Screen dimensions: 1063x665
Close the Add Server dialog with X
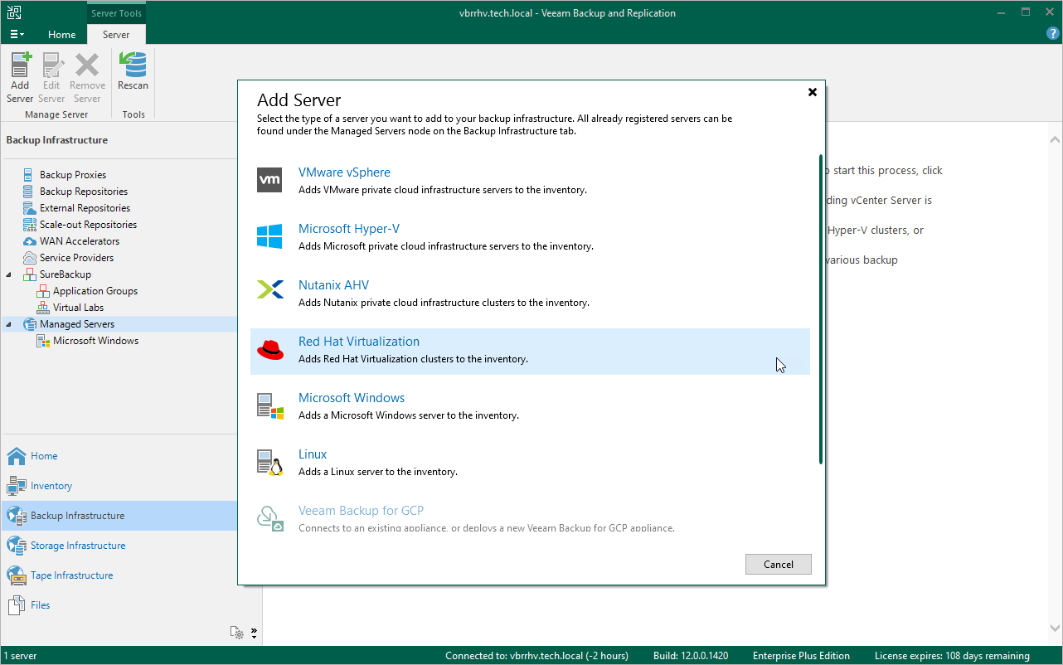(813, 92)
